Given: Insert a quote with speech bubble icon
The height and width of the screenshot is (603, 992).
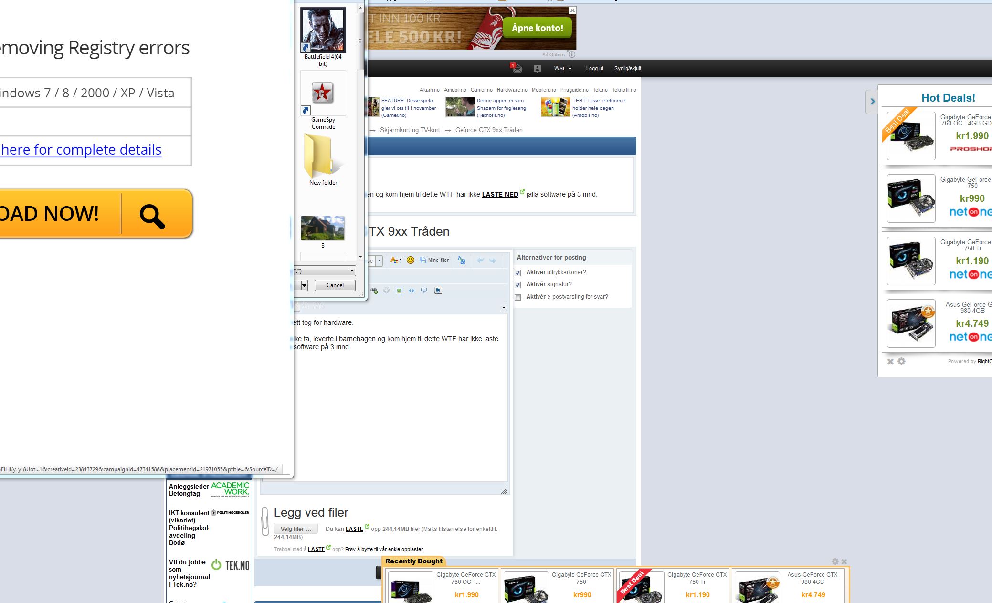Looking at the screenshot, I should 424,291.
